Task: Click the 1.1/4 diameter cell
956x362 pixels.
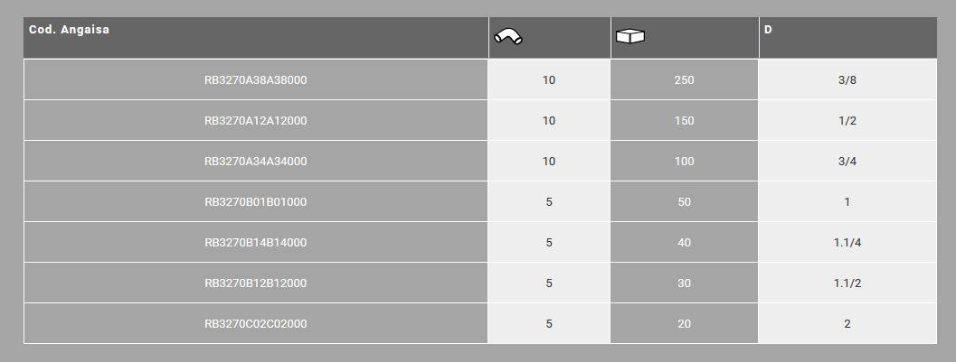Action: pyautogui.click(x=847, y=243)
